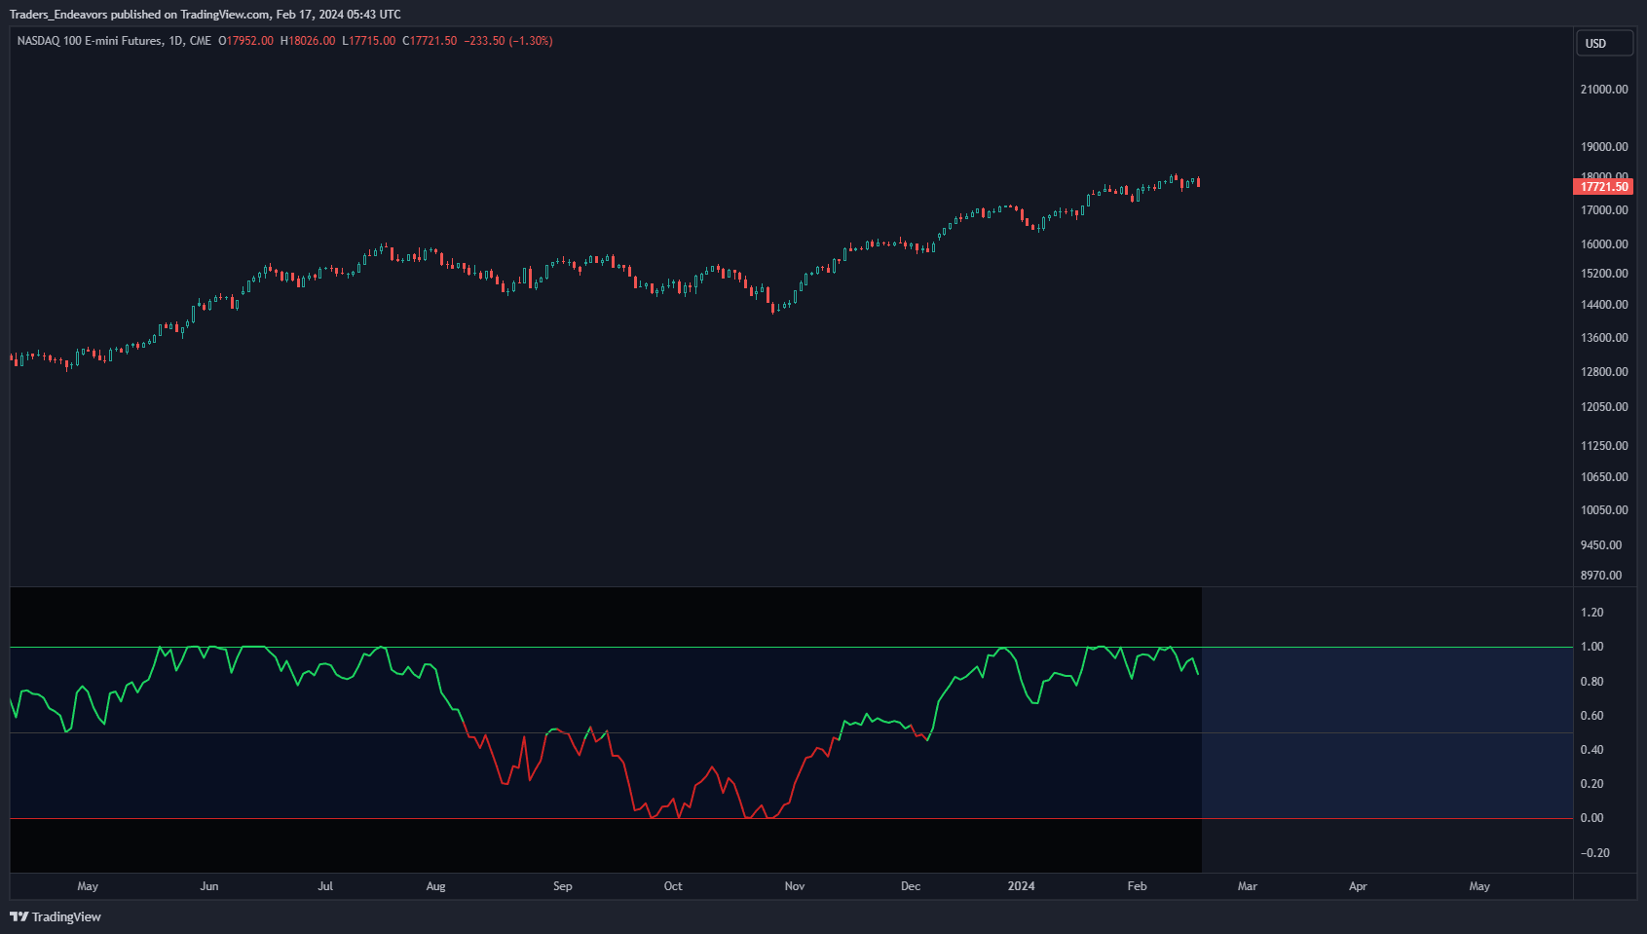Click the 13600.00 price axis label
The height and width of the screenshot is (934, 1647).
point(1604,338)
